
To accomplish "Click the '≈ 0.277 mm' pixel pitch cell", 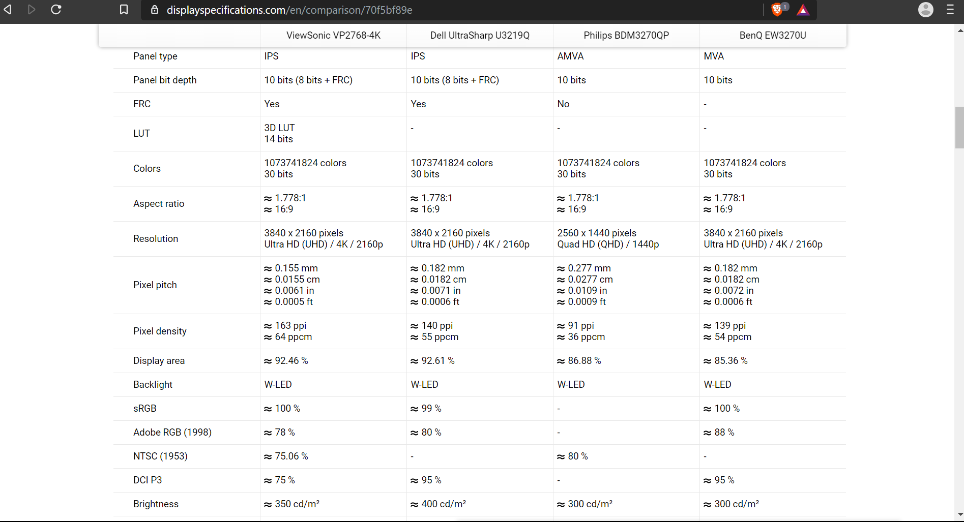I will click(584, 268).
